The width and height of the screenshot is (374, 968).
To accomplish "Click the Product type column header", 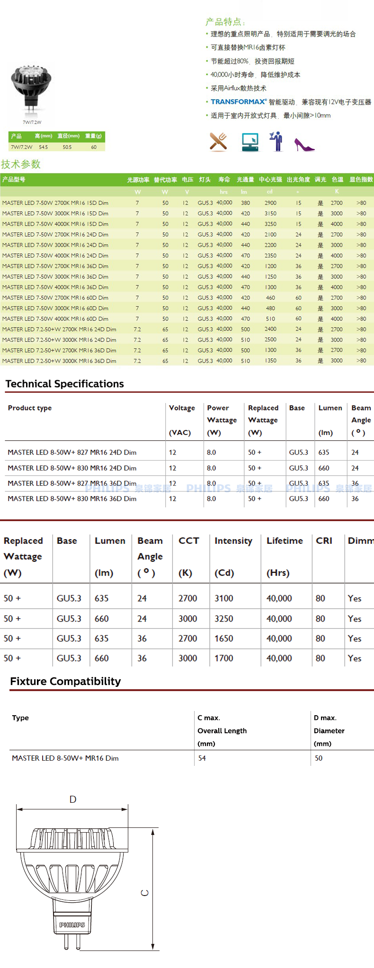I will tap(30, 408).
